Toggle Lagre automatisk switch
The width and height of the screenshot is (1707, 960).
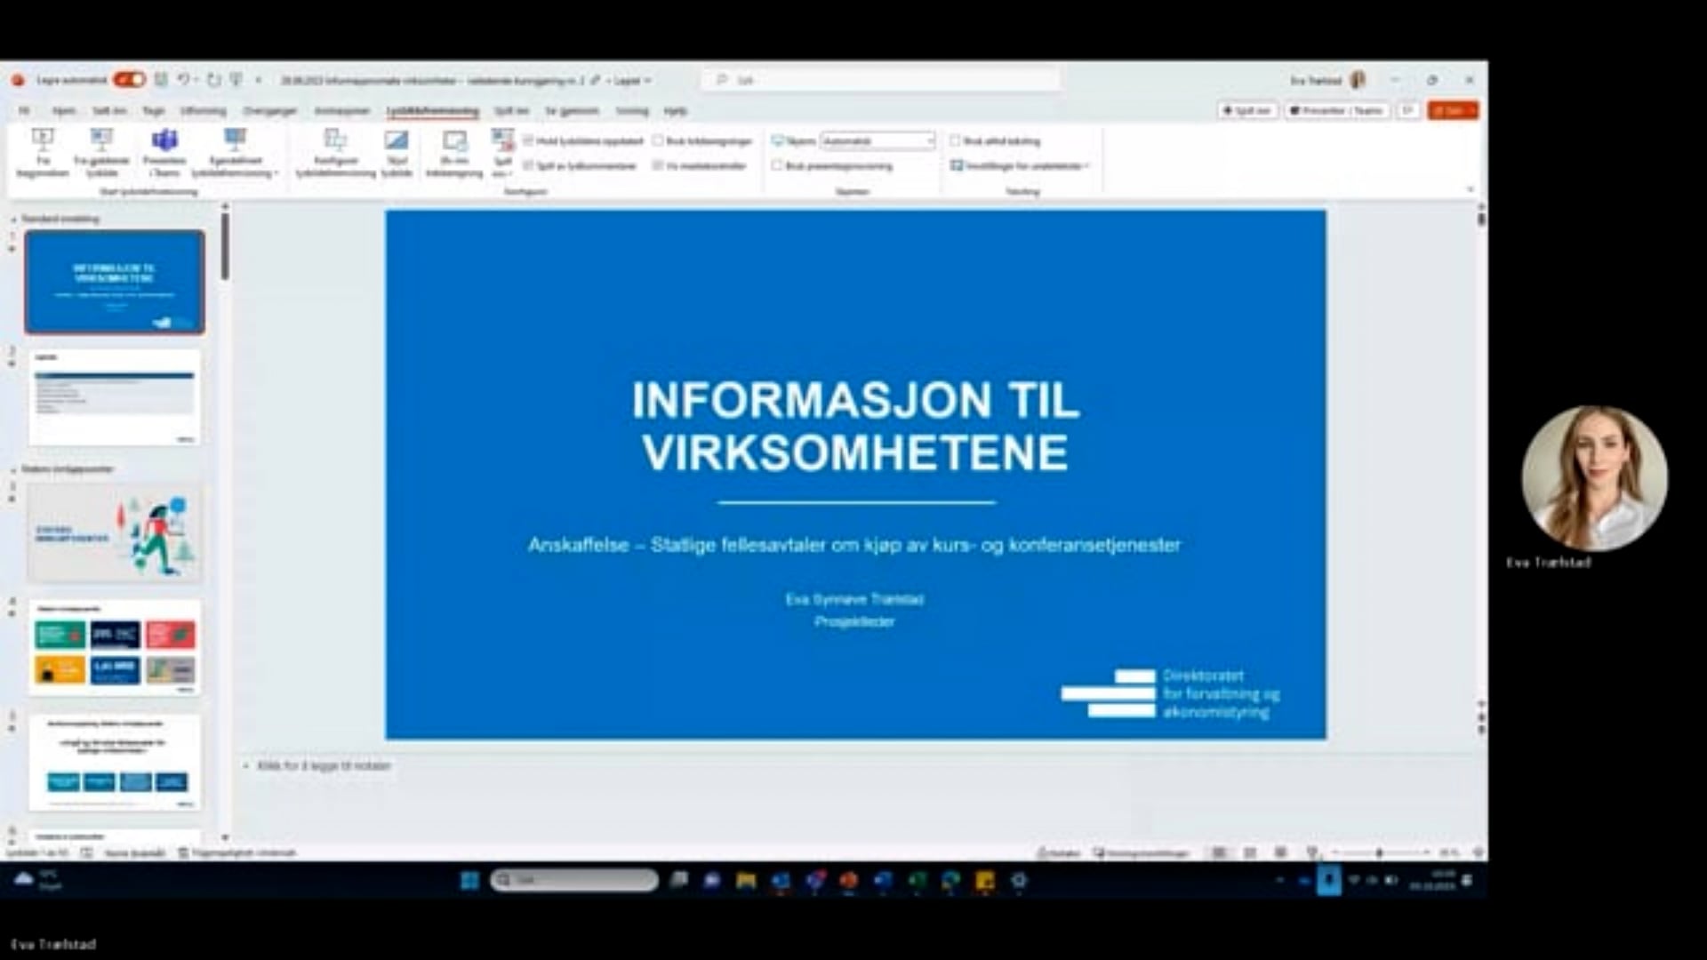tap(130, 80)
